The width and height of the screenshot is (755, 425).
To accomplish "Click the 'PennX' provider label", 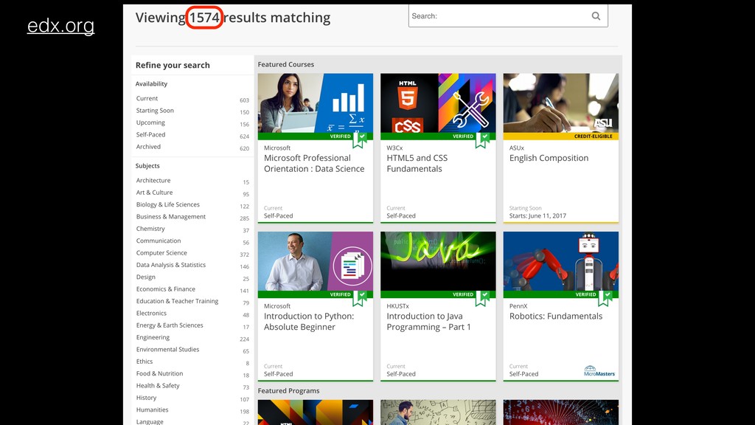I will coord(518,306).
